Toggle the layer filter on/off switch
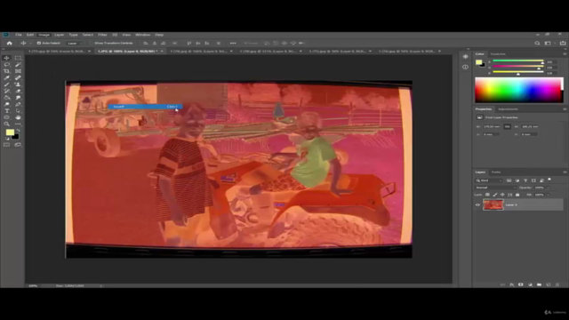This screenshot has height=320, width=569. point(549,180)
